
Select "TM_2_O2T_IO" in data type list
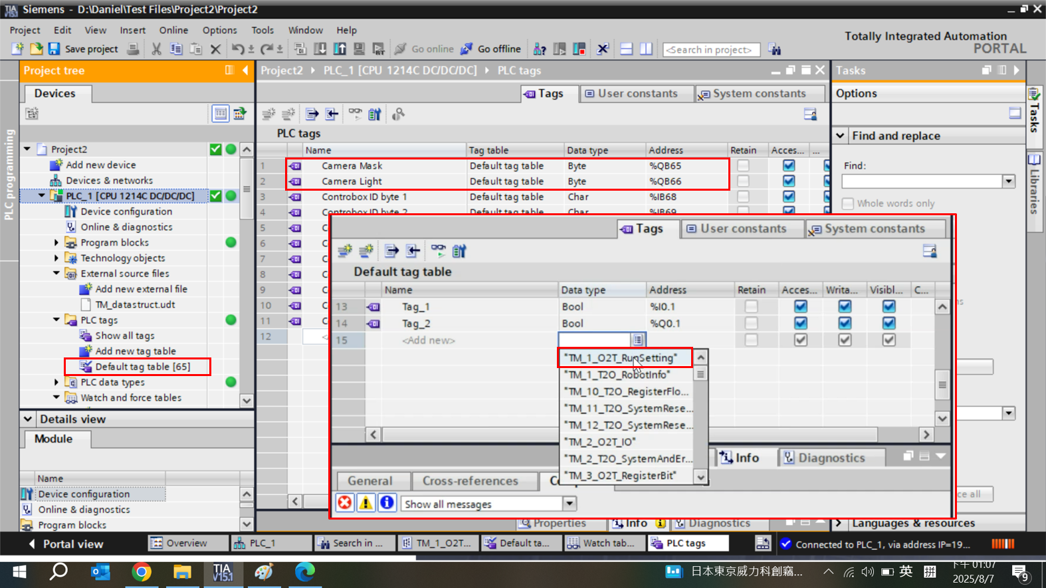point(601,442)
